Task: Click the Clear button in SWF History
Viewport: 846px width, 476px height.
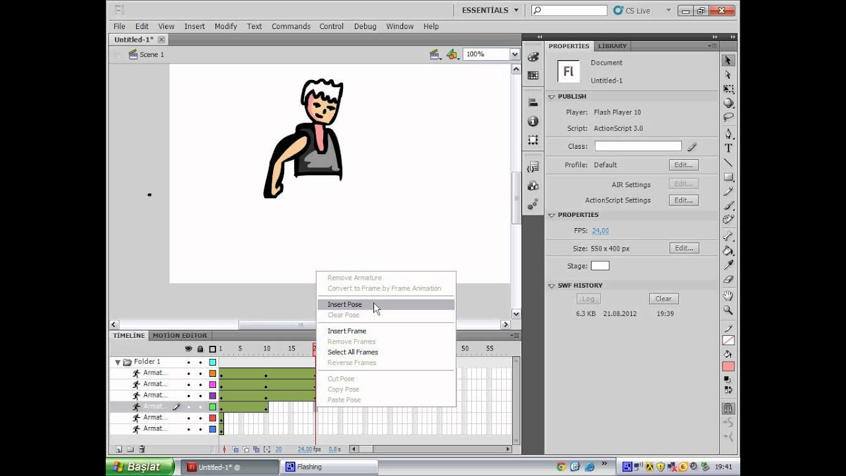Action: 664,299
